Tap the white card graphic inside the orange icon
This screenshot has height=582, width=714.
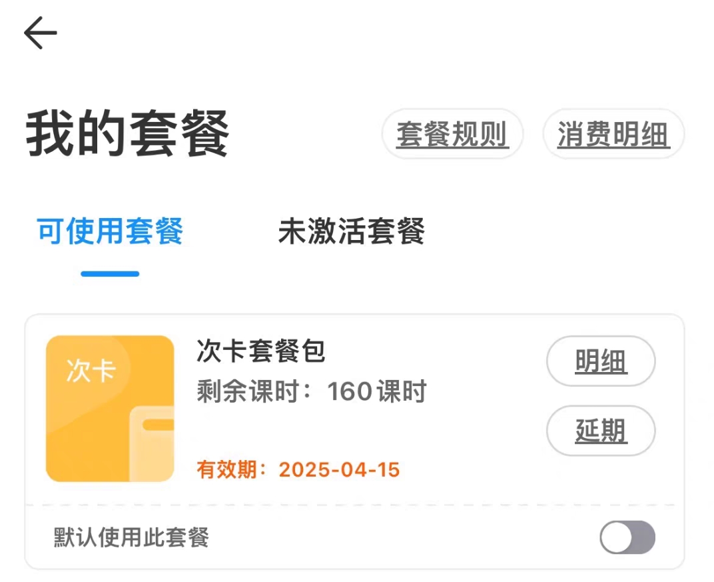(x=152, y=443)
